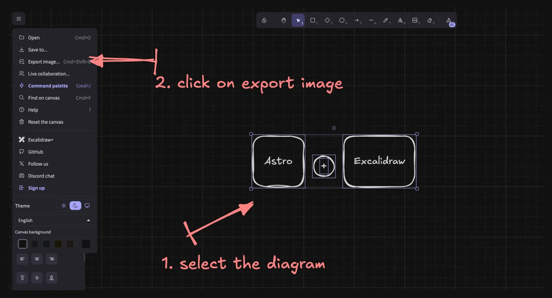Open the hamburger main menu
This screenshot has height=298, width=552.
pyautogui.click(x=18, y=18)
